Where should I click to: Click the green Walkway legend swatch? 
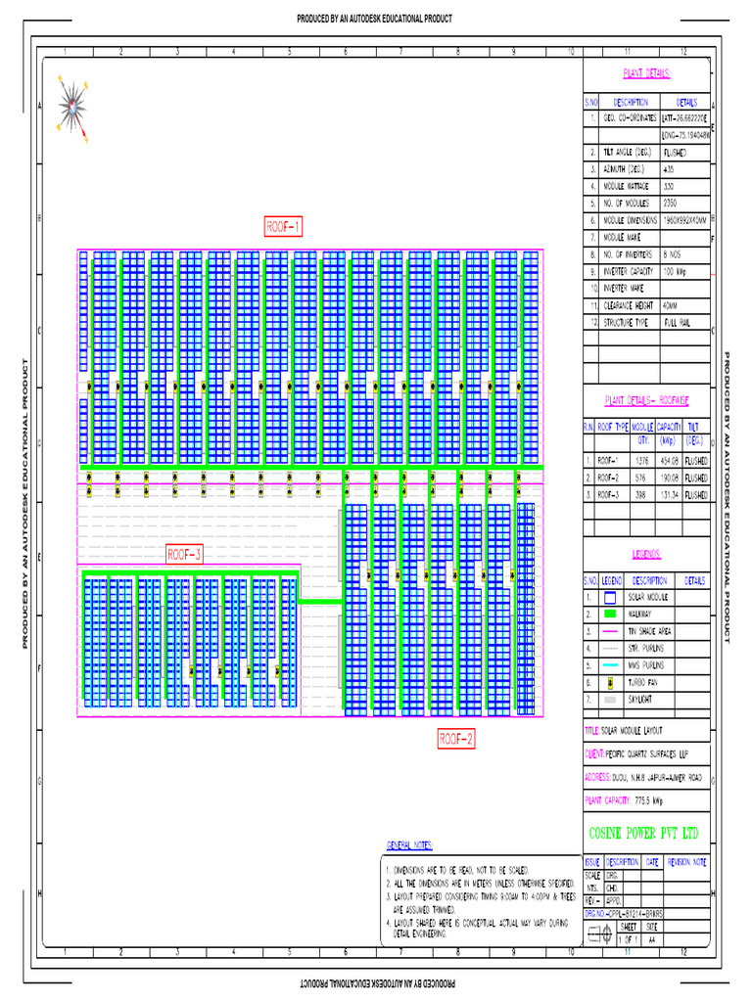610,615
